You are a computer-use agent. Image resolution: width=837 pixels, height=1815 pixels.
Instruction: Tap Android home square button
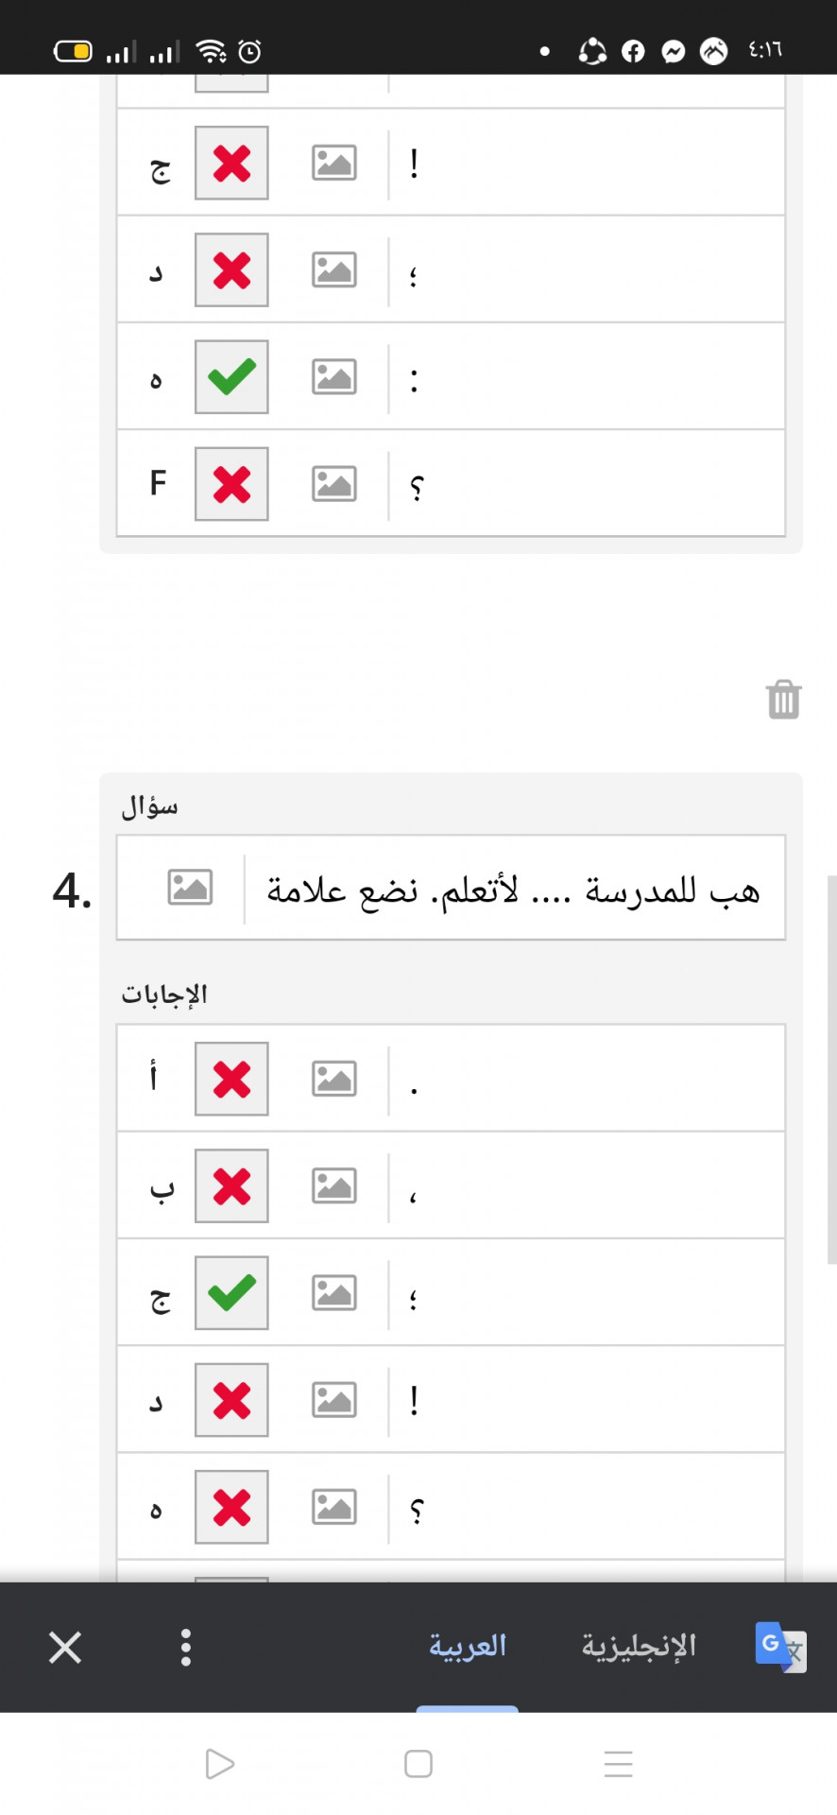pyautogui.click(x=418, y=1764)
